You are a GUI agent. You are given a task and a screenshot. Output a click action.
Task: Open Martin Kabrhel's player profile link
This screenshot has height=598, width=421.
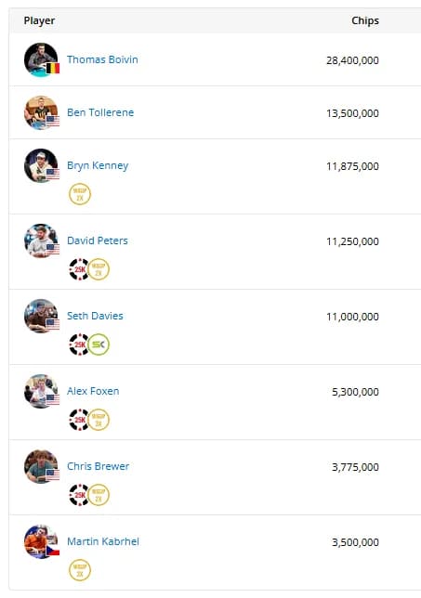(x=103, y=541)
